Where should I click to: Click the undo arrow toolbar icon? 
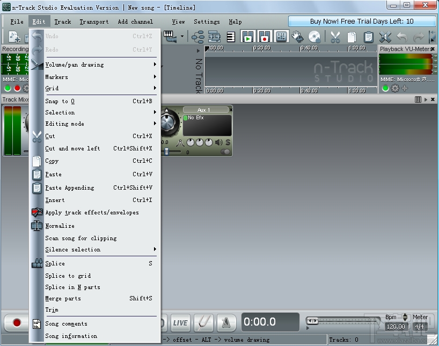[402, 37]
